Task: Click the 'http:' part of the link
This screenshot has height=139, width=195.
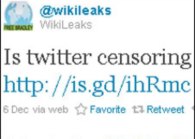Action: coord(26,85)
